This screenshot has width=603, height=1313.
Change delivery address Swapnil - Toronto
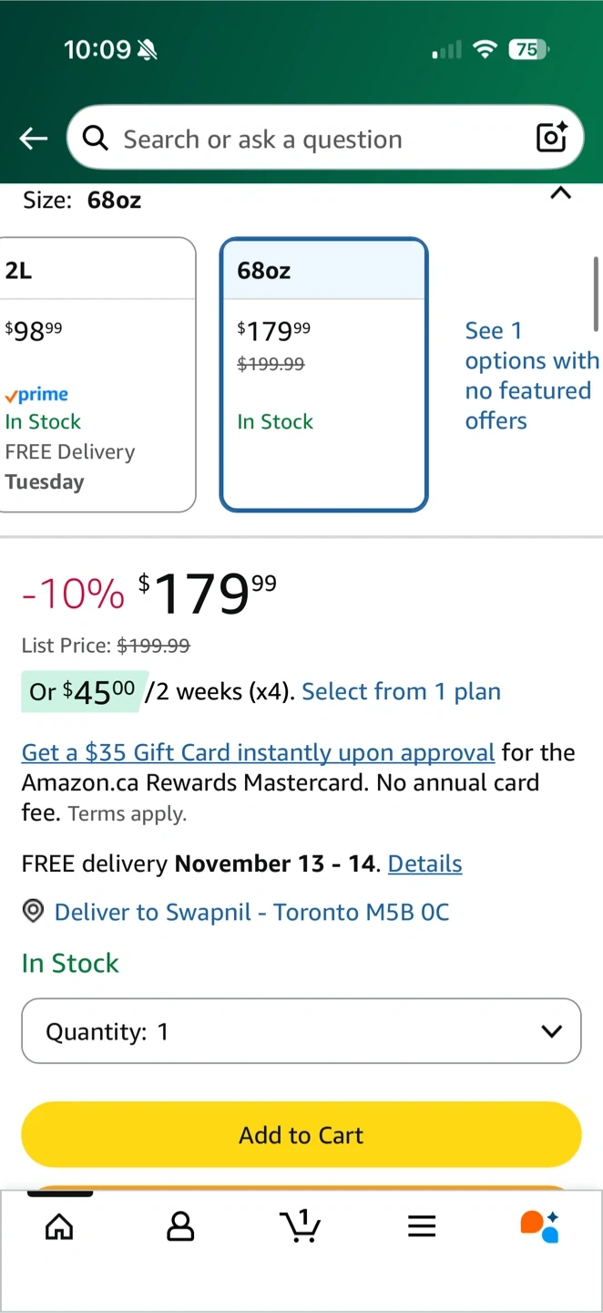[251, 912]
